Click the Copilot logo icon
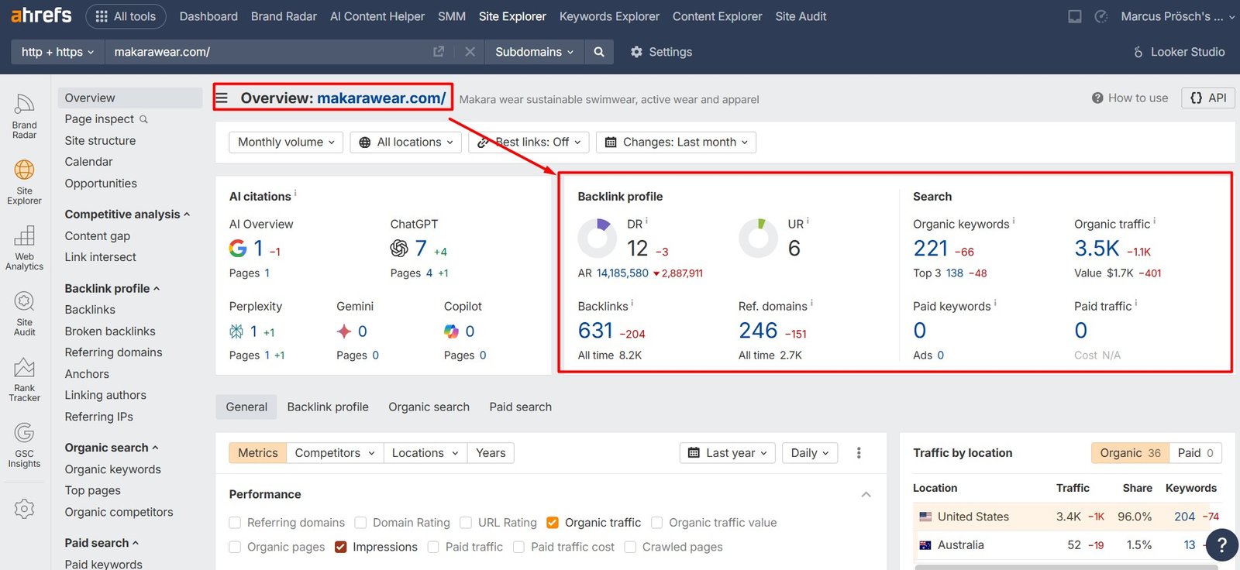 click(x=451, y=331)
